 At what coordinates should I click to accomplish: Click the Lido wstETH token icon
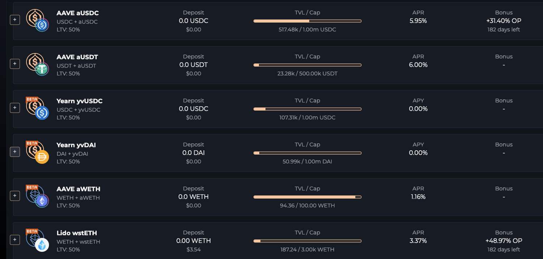(x=42, y=244)
